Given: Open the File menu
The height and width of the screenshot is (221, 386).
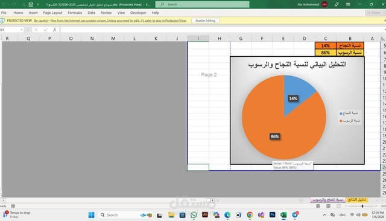Looking at the screenshot, I should pos(4,13).
